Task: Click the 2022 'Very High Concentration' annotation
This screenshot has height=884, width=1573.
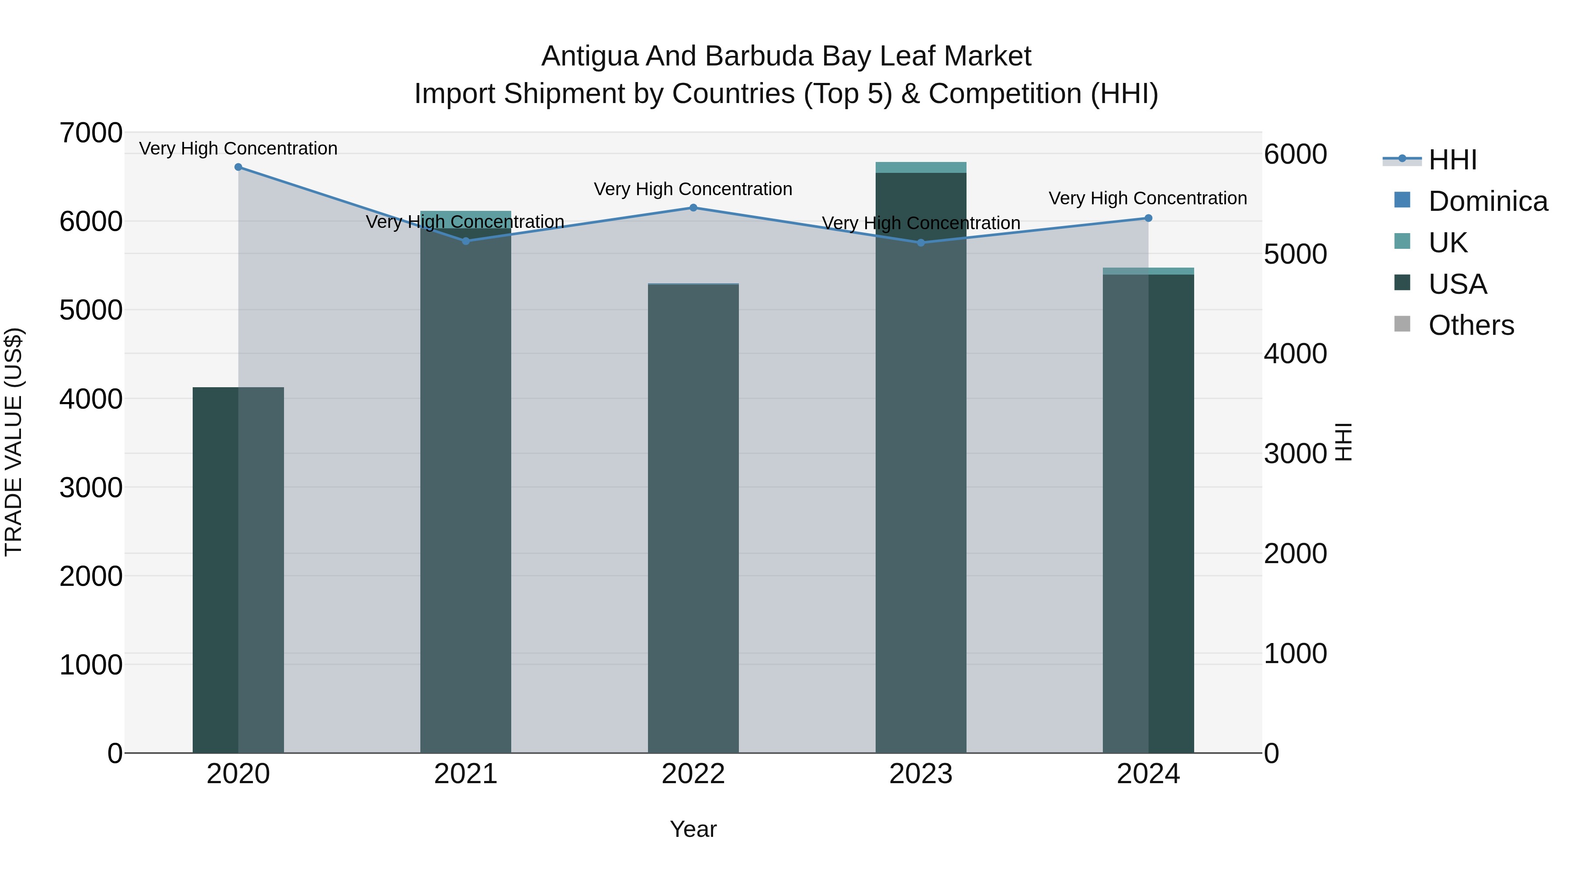Action: (x=693, y=189)
